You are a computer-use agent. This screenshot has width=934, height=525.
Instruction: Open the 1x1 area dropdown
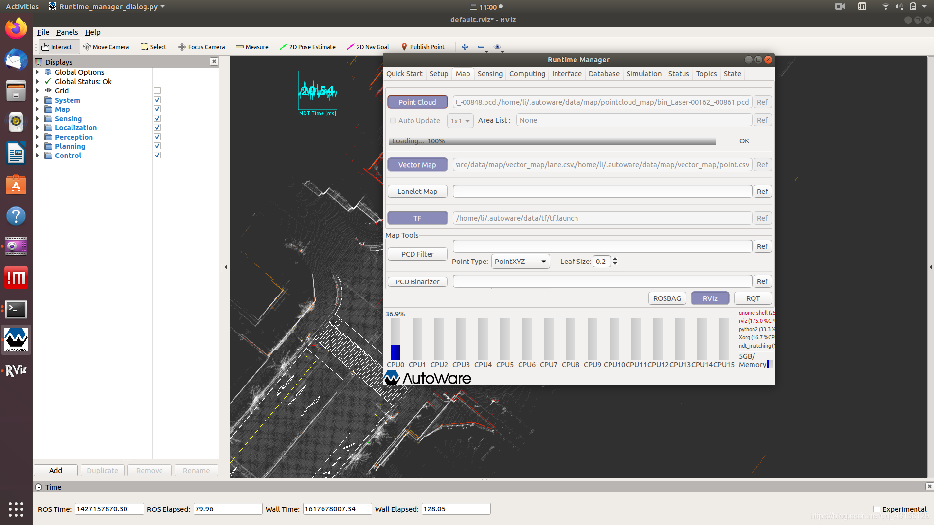click(460, 121)
